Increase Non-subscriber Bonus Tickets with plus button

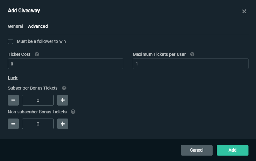(x=63, y=124)
